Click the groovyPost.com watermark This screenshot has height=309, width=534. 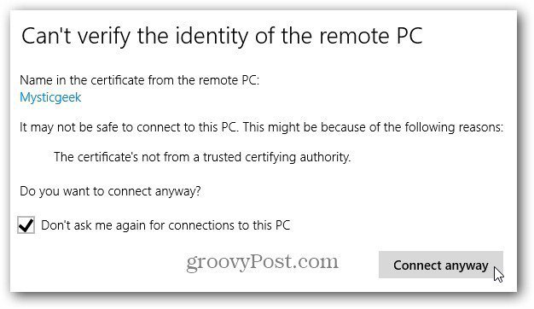click(x=262, y=262)
